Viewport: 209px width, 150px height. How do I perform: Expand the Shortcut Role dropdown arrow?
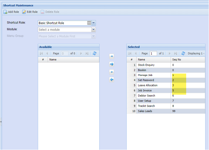pyautogui.click(x=94, y=23)
